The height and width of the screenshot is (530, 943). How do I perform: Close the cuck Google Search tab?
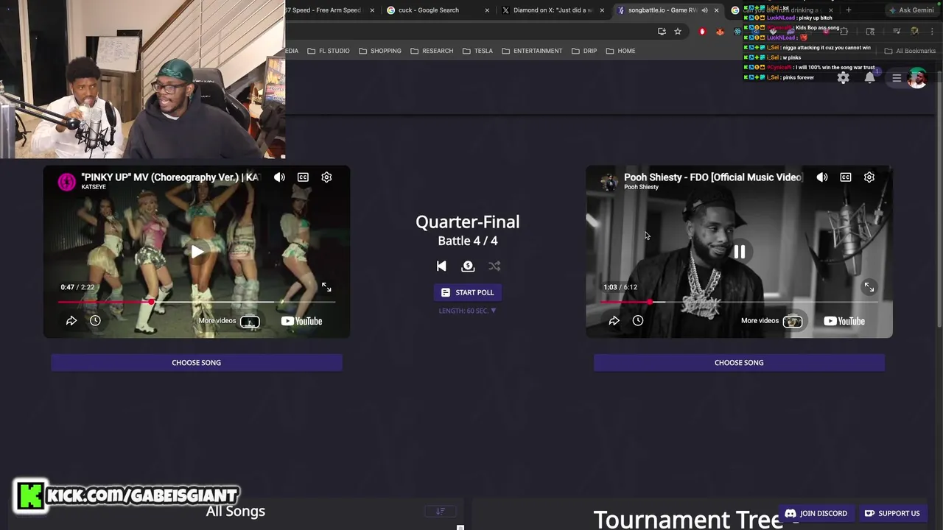487,10
